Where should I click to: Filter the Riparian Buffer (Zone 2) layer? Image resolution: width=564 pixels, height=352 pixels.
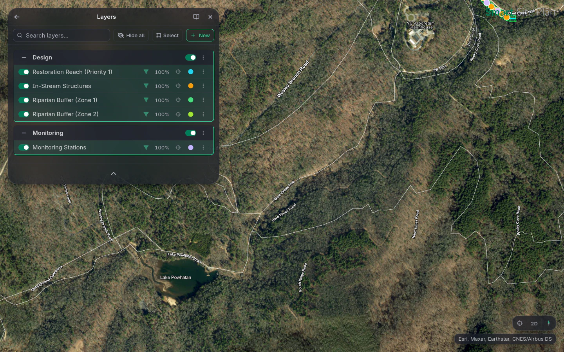[x=146, y=114]
